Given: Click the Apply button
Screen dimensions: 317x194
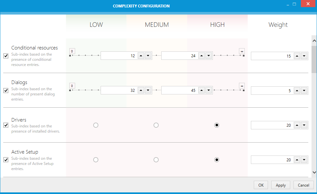Looking at the screenshot, I should click(281, 185).
